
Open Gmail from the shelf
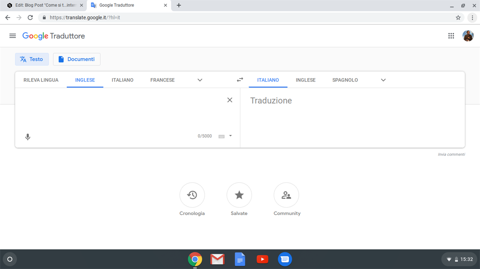click(217, 259)
